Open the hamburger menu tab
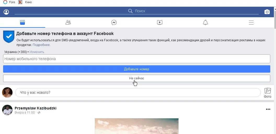Viewport: 276px width, 134px height. (251, 22)
